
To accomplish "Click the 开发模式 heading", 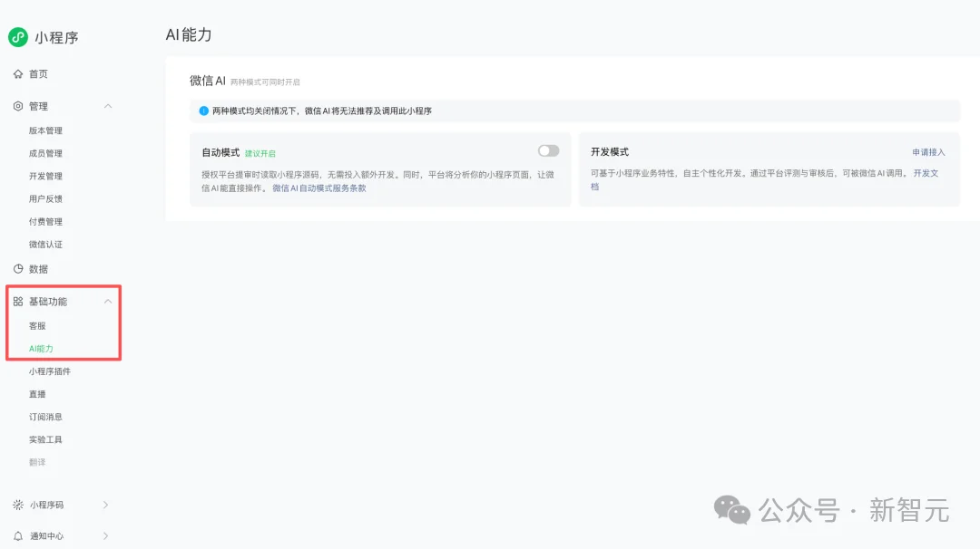I will [610, 151].
